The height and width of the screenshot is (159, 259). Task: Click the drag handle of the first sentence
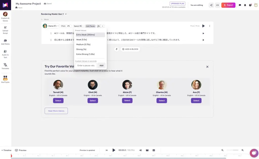pyautogui.click(x=51, y=33)
